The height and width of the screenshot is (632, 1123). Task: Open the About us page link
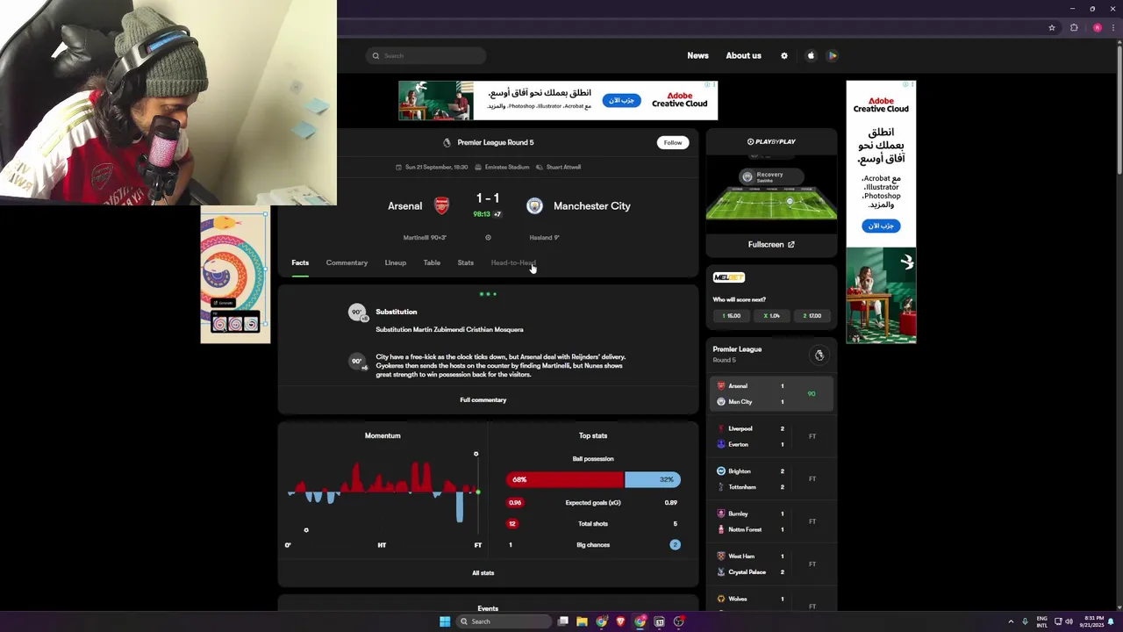point(743,55)
